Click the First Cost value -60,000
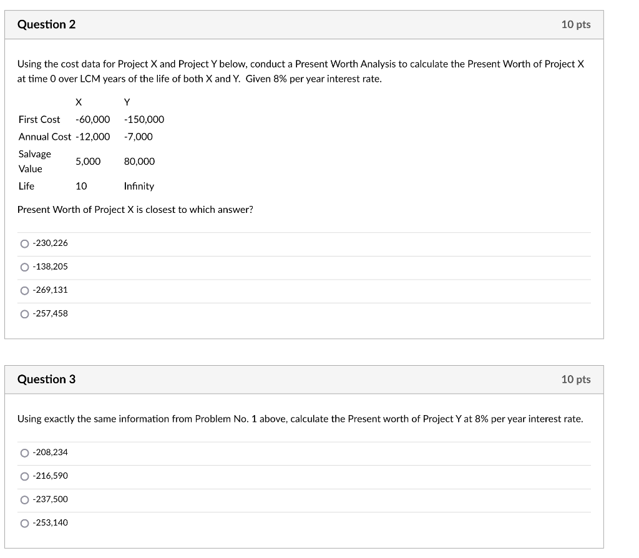The image size is (639, 558). tap(92, 119)
